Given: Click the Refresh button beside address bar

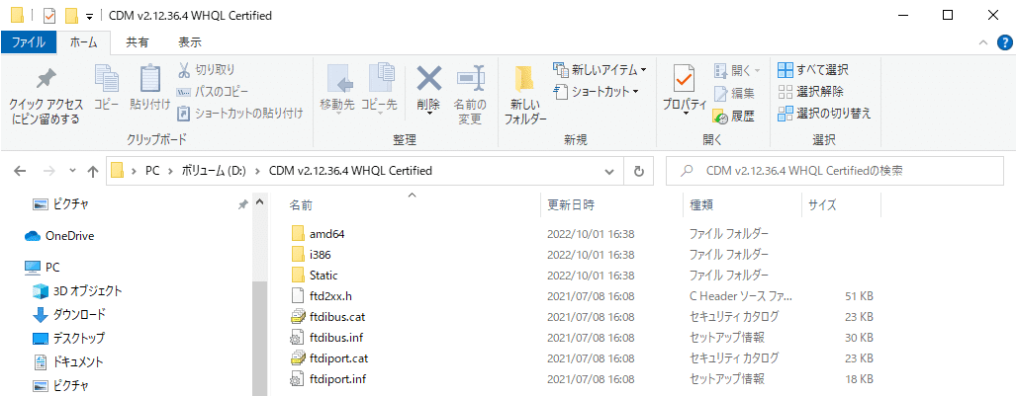Looking at the screenshot, I should click(639, 172).
